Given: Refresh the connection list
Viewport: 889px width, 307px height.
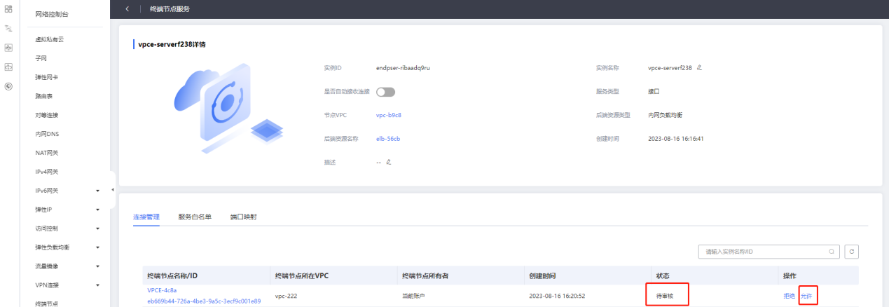Looking at the screenshot, I should [852, 251].
